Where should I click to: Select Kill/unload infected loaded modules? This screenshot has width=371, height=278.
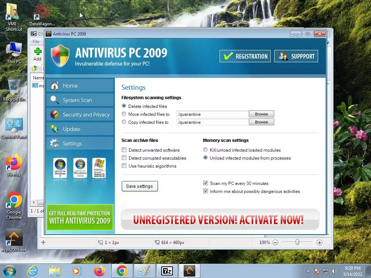pyautogui.click(x=205, y=149)
